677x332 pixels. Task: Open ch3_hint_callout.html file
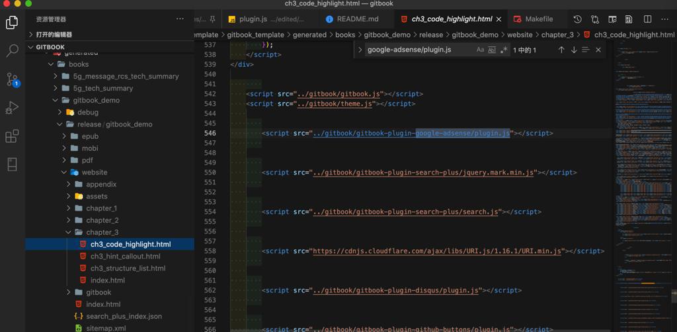tap(110, 256)
